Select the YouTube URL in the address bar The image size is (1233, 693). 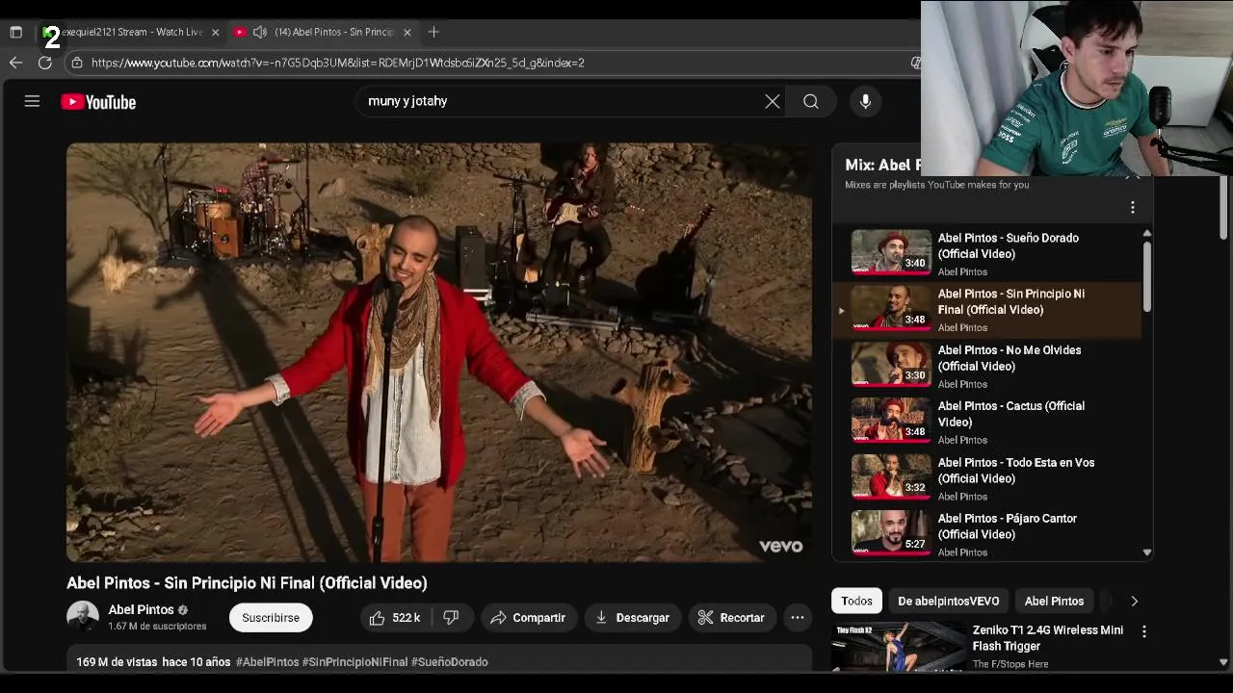coord(338,63)
